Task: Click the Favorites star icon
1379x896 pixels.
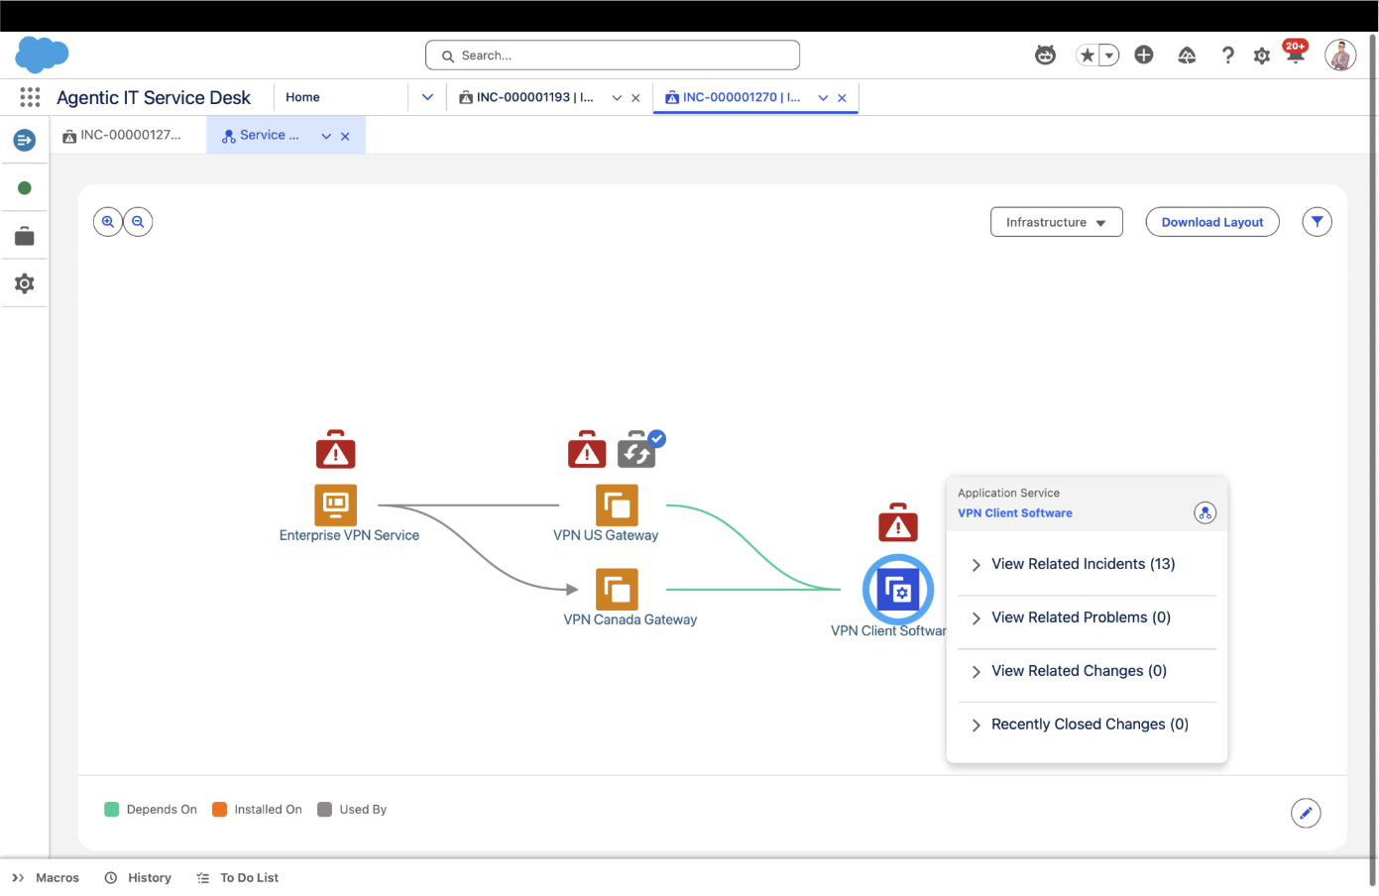Action: coord(1088,56)
